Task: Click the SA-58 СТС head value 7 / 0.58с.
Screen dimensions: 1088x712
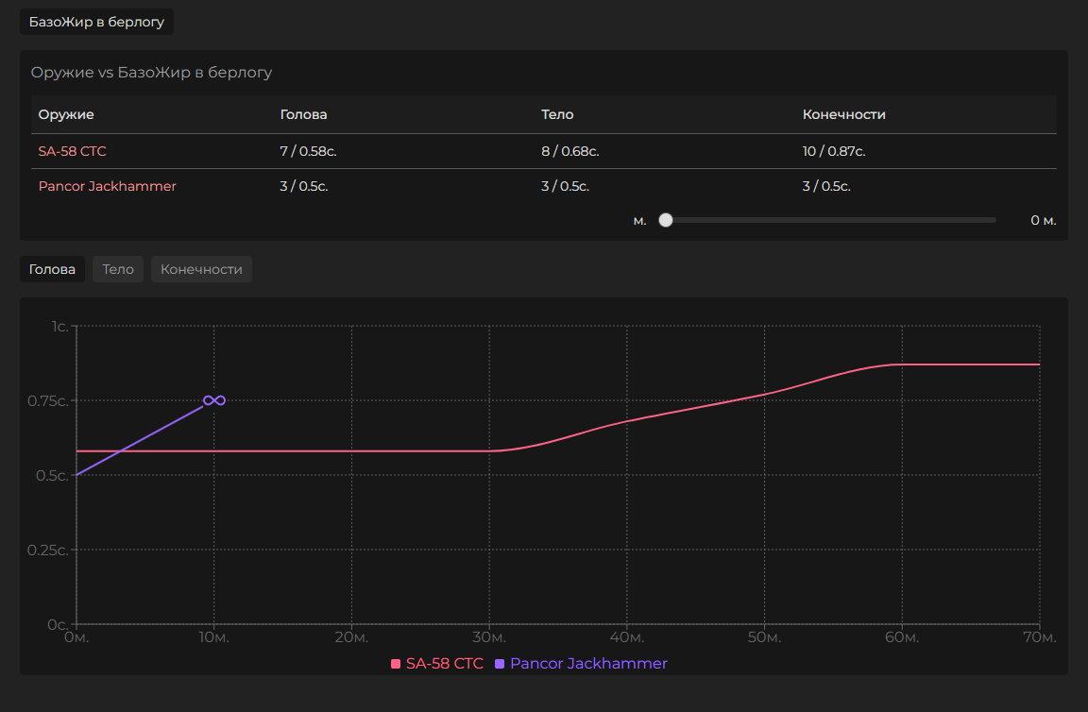Action: pos(308,151)
